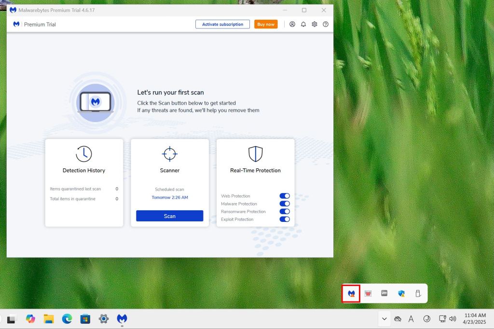Click the 'Malware Protection' label
The width and height of the screenshot is (494, 329).
(x=239, y=204)
